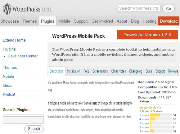Viewport: 180px width, 134px height.
Task: Click the Go search button
Action: pos(169,8)
